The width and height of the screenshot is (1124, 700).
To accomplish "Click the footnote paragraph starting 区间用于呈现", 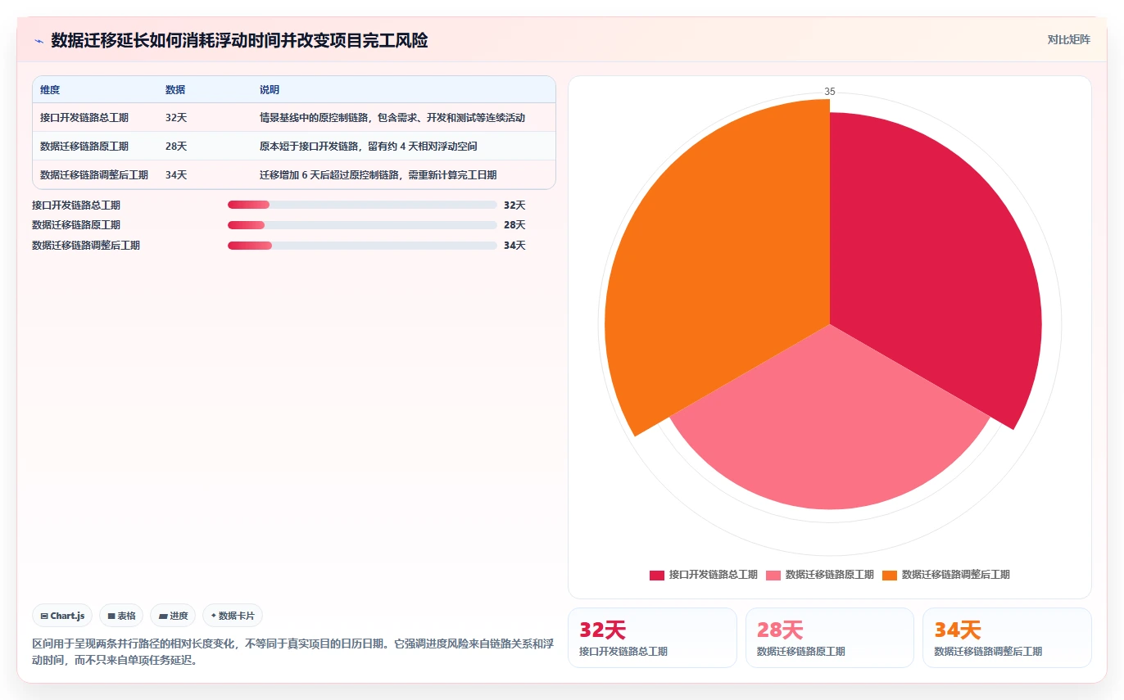I will point(293,652).
